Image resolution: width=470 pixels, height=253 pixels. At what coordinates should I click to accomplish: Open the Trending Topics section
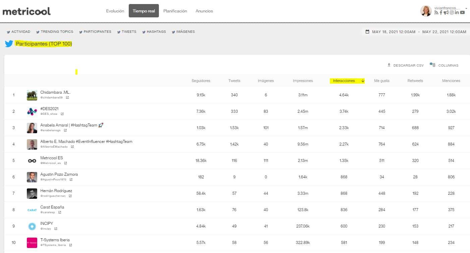click(x=55, y=32)
